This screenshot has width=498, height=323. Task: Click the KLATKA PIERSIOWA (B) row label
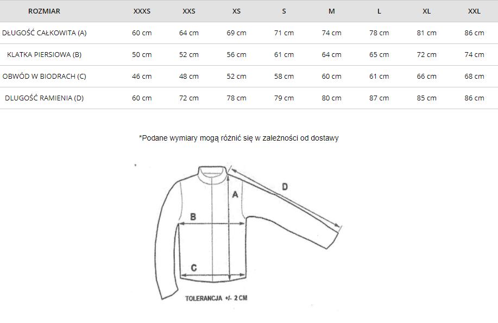44,55
